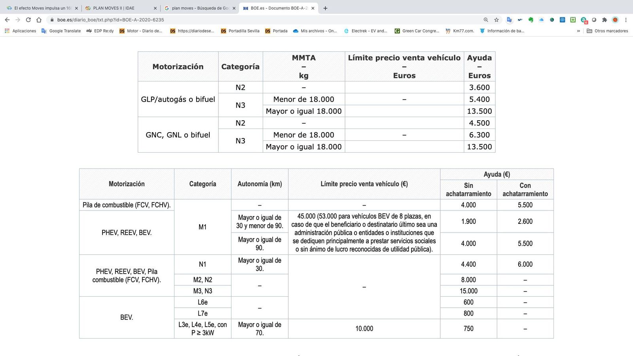Click the browser profile avatar
633x356 pixels.
[615, 19]
